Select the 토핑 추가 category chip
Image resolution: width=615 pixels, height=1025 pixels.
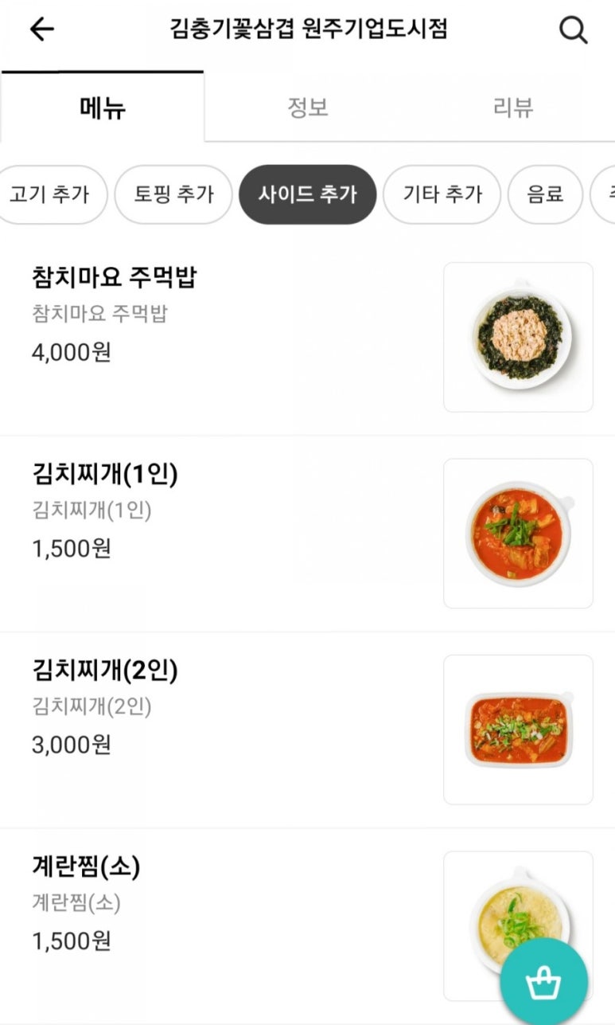[173, 194]
